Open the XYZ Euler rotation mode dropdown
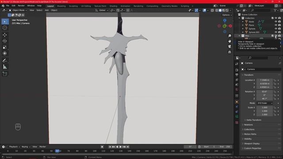Viewport: 283px width, 159px height. (264, 103)
